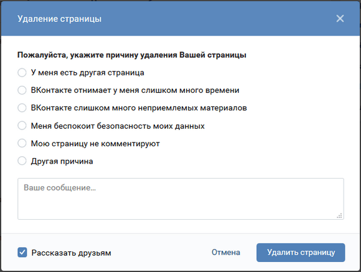The image size is (361, 272).
Task: Click the 'Пожалуйста, укажите причину удаления' heading
Action: click(132, 55)
